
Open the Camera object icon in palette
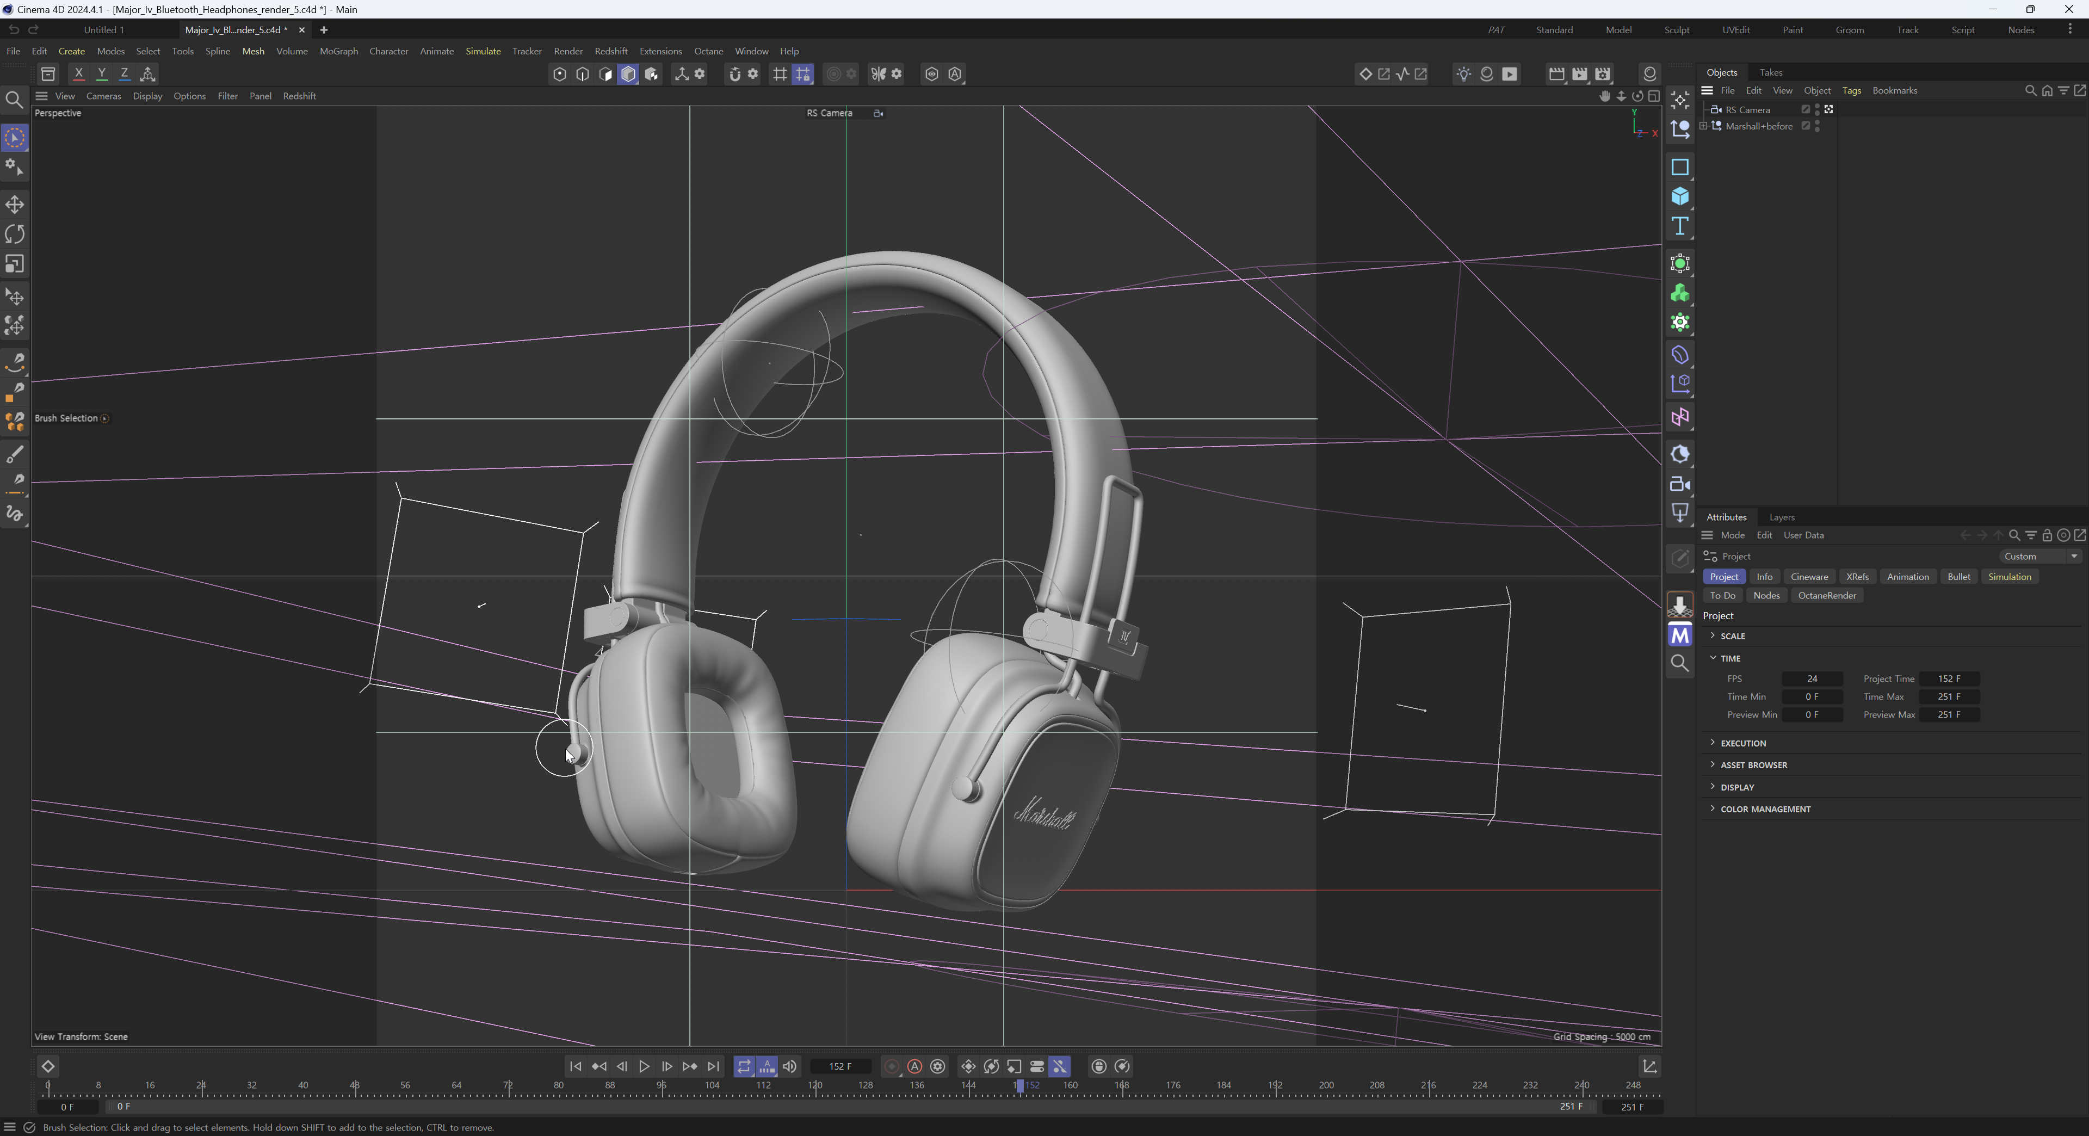tap(1679, 484)
